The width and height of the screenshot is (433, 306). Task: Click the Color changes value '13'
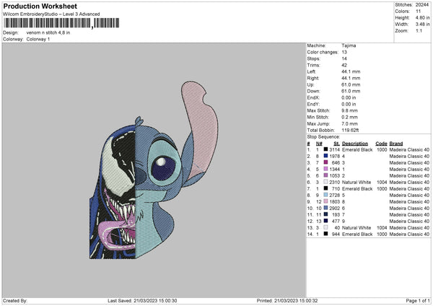pyautogui.click(x=344, y=52)
